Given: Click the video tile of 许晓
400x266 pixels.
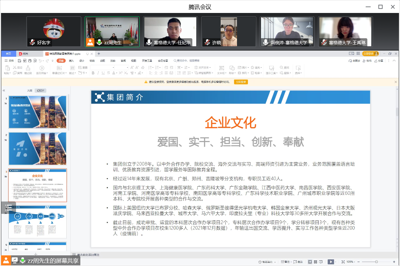Looking at the screenshot, I should pos(229,32).
